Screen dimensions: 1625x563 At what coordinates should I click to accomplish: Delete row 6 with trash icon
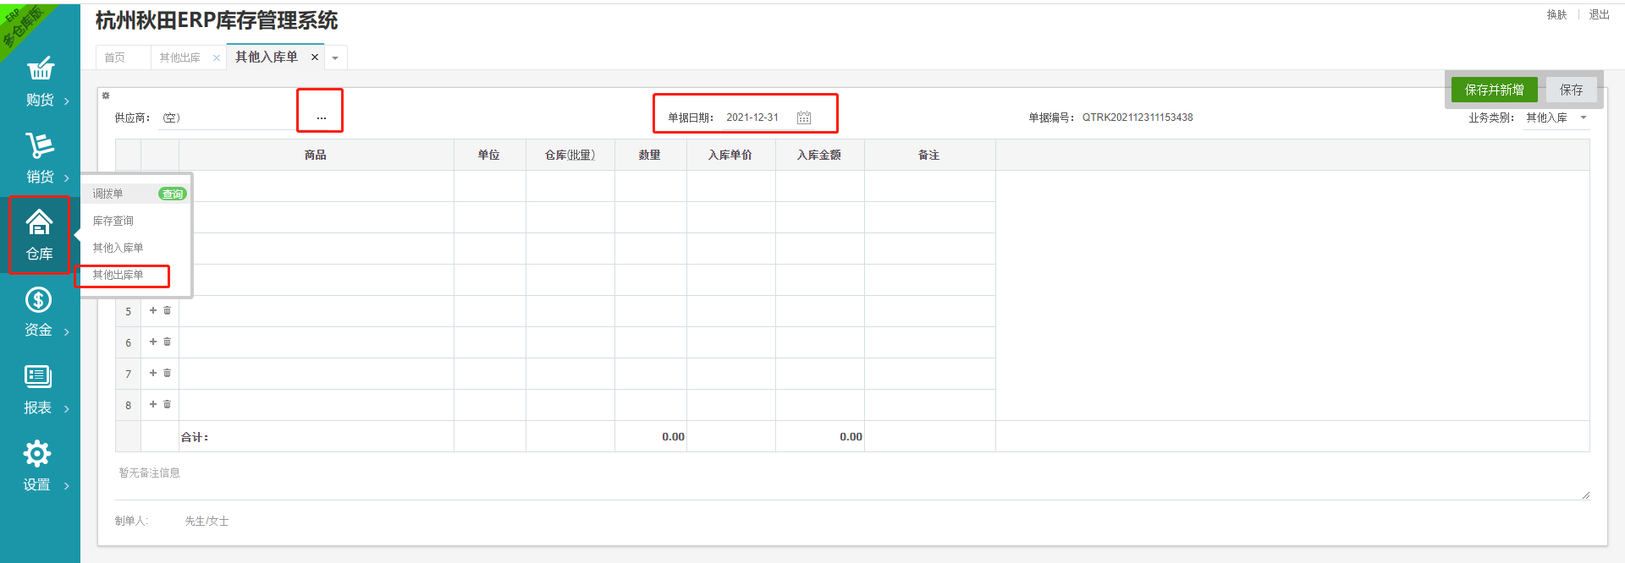pyautogui.click(x=167, y=342)
